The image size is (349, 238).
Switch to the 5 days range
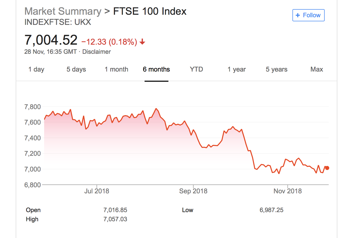pyautogui.click(x=76, y=69)
